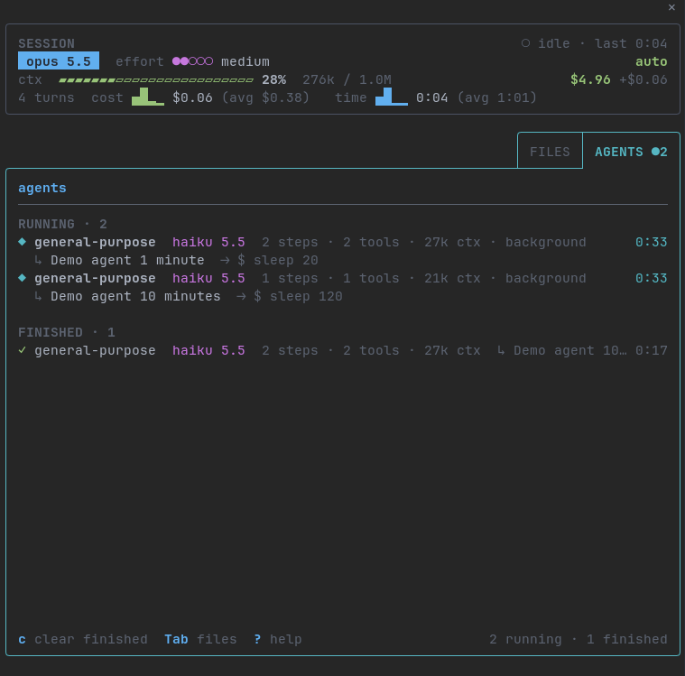This screenshot has width=685, height=676.
Task: Click the AGENTS tab count dot badge
Action: click(x=659, y=152)
